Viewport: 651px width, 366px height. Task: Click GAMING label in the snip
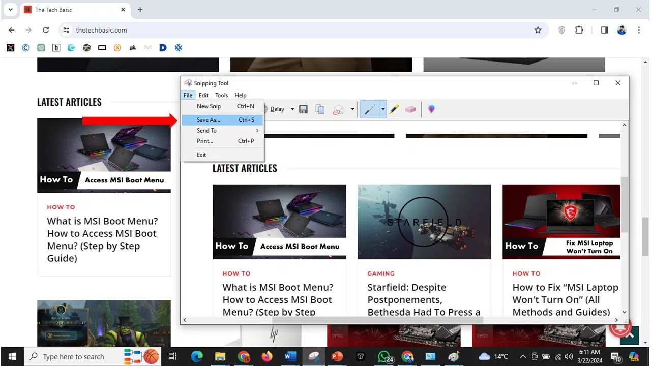pos(381,273)
